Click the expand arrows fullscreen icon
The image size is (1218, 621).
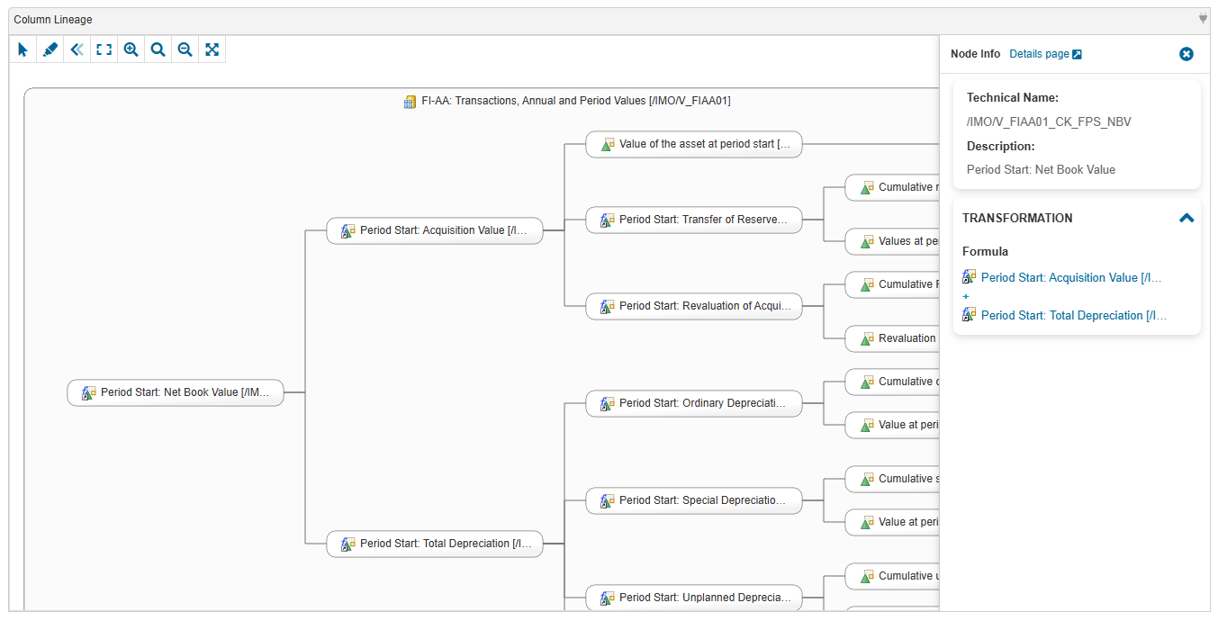coord(212,49)
